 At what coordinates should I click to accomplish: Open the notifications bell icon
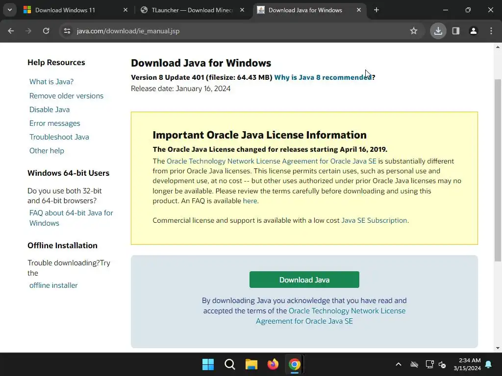coord(489,364)
